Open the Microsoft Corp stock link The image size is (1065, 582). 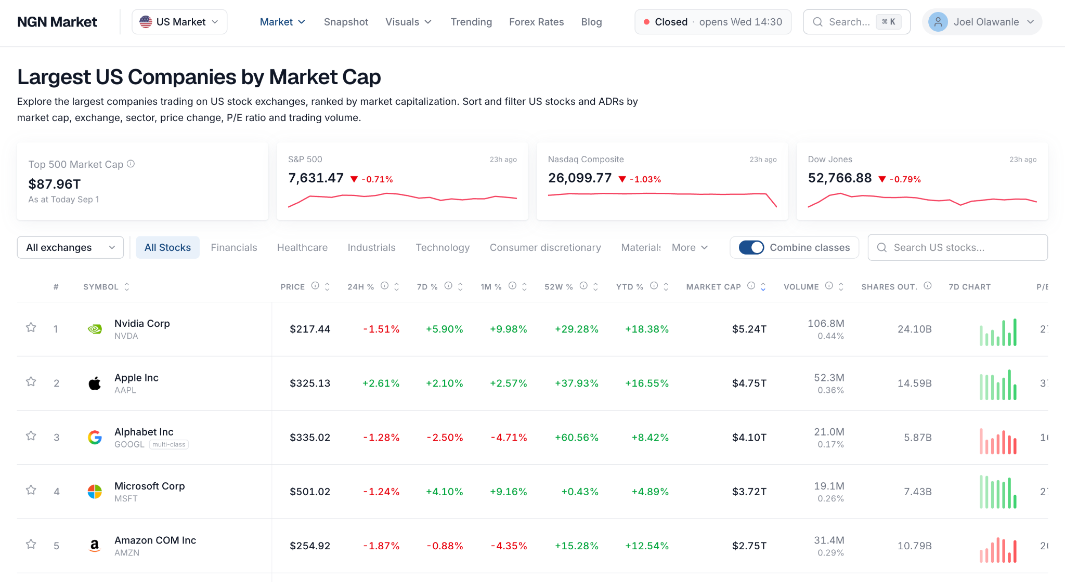(x=149, y=486)
